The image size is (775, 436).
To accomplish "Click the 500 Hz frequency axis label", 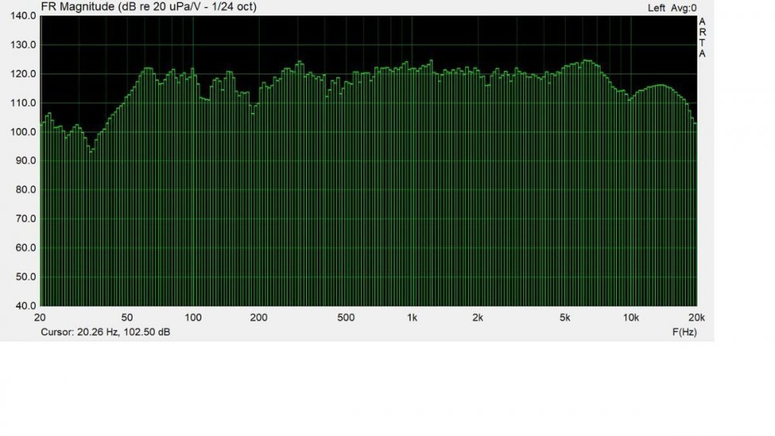I will pos(346,318).
